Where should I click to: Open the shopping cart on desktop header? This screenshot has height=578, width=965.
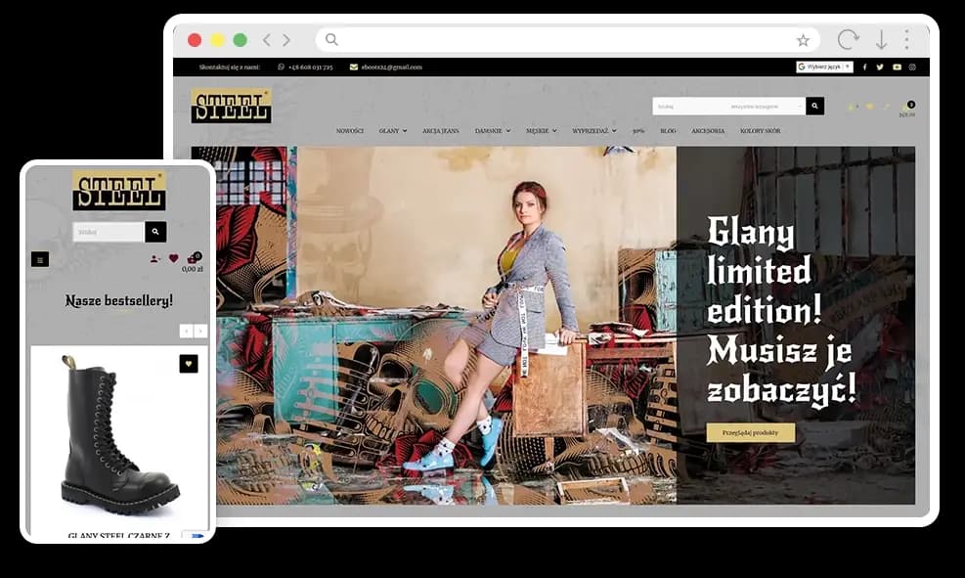point(907,108)
